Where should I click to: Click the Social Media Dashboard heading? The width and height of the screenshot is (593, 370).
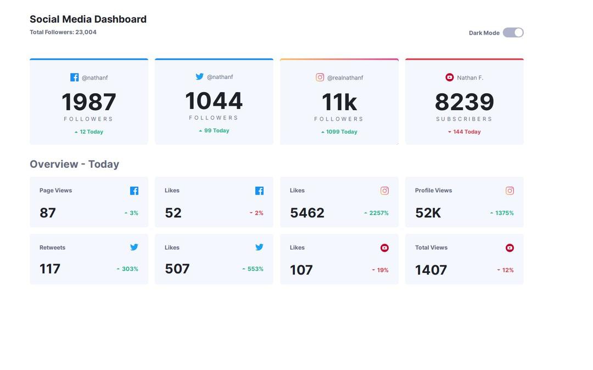[x=88, y=19]
